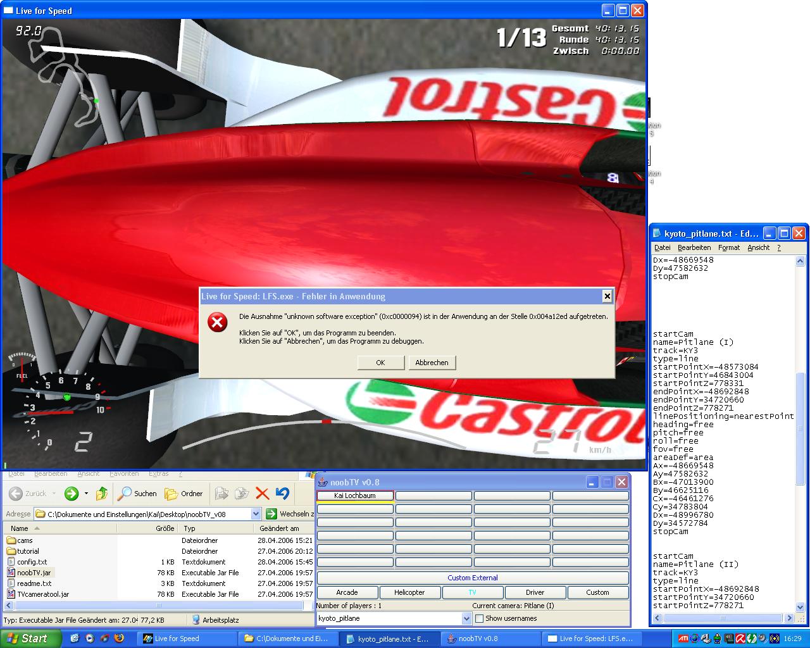Click Arbeitsplatz icon in Explorer status bar
The height and width of the screenshot is (648, 810).
tap(196, 620)
